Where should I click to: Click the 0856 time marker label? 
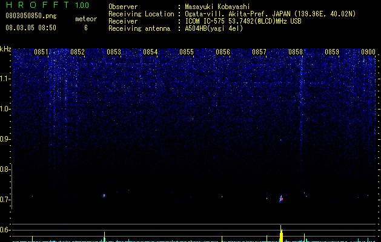point(223,52)
